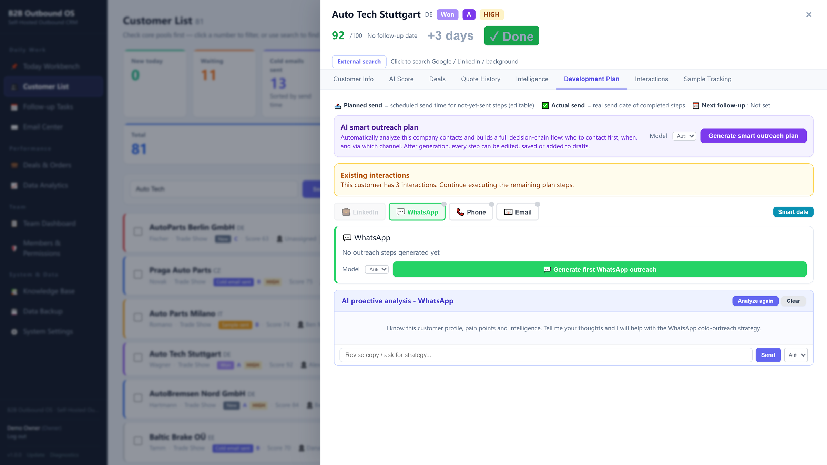
Task: Open External search
Action: [x=359, y=61]
